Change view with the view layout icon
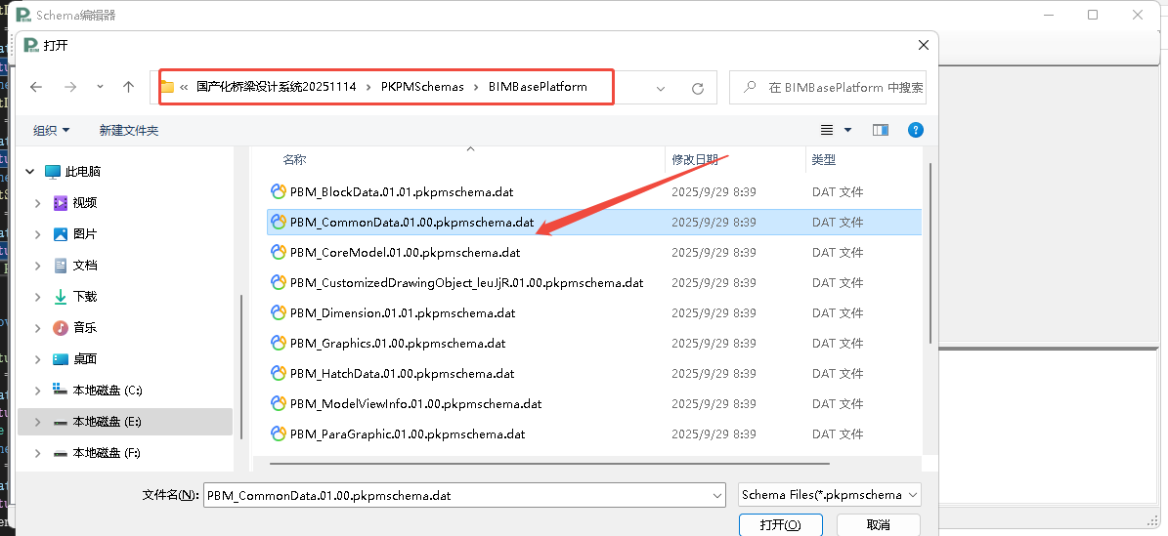 tap(827, 130)
